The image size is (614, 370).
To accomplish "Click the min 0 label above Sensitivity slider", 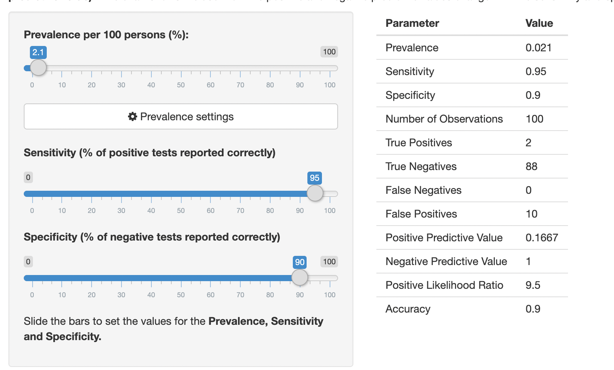I will point(28,177).
